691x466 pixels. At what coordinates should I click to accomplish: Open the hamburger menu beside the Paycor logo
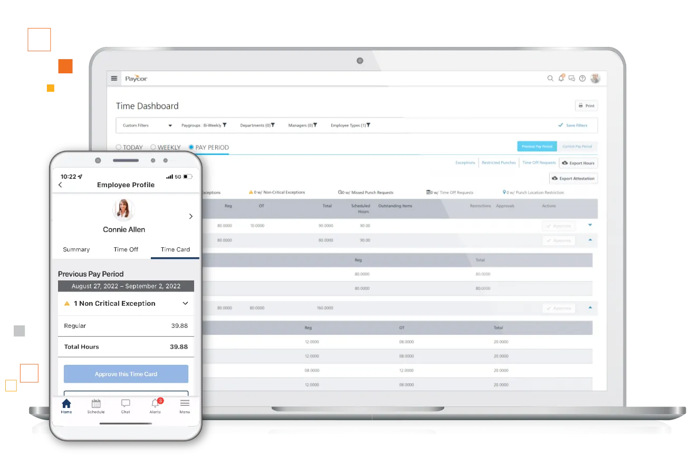point(114,79)
